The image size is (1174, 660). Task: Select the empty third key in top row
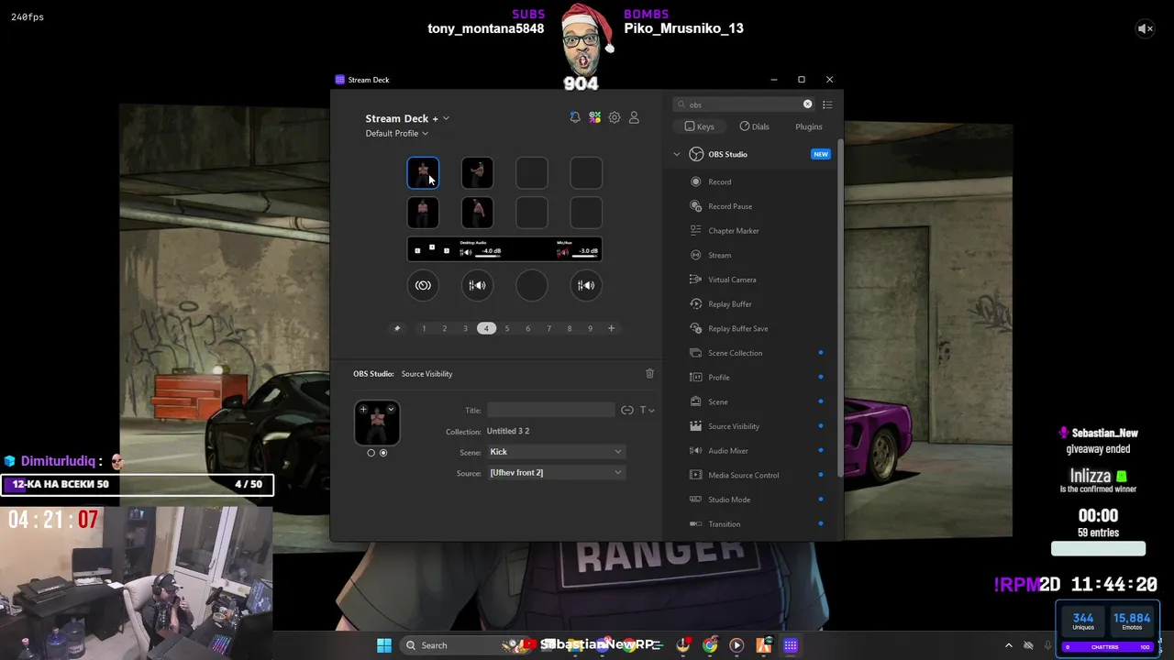point(532,172)
